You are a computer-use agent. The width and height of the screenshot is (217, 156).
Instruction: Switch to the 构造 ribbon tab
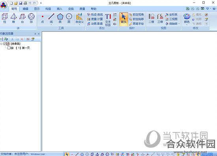tap(48, 9)
